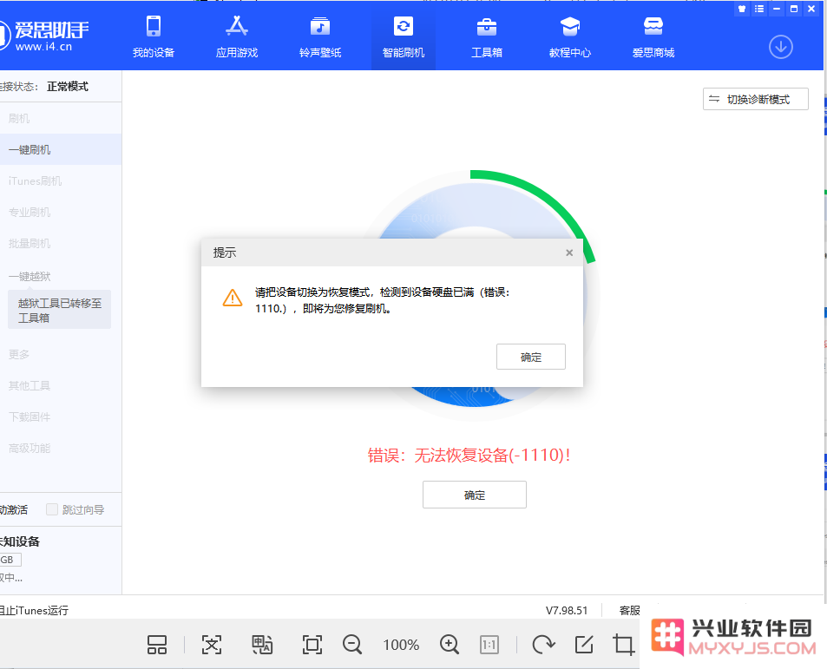Click the thumbnail layout icon in viewer toolbar
The height and width of the screenshot is (669, 827).
(x=157, y=644)
